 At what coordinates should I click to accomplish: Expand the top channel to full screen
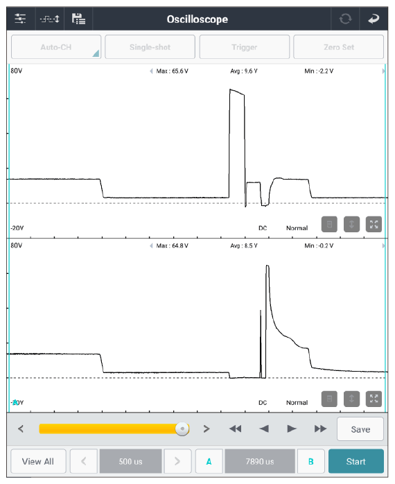(x=374, y=225)
